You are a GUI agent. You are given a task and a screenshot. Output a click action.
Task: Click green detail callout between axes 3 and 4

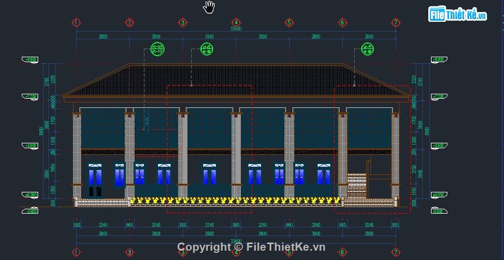207,49
